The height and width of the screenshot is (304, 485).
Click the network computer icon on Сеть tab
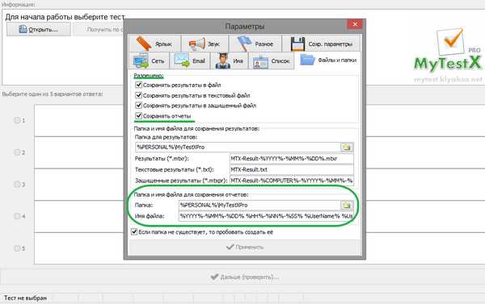[x=141, y=60]
